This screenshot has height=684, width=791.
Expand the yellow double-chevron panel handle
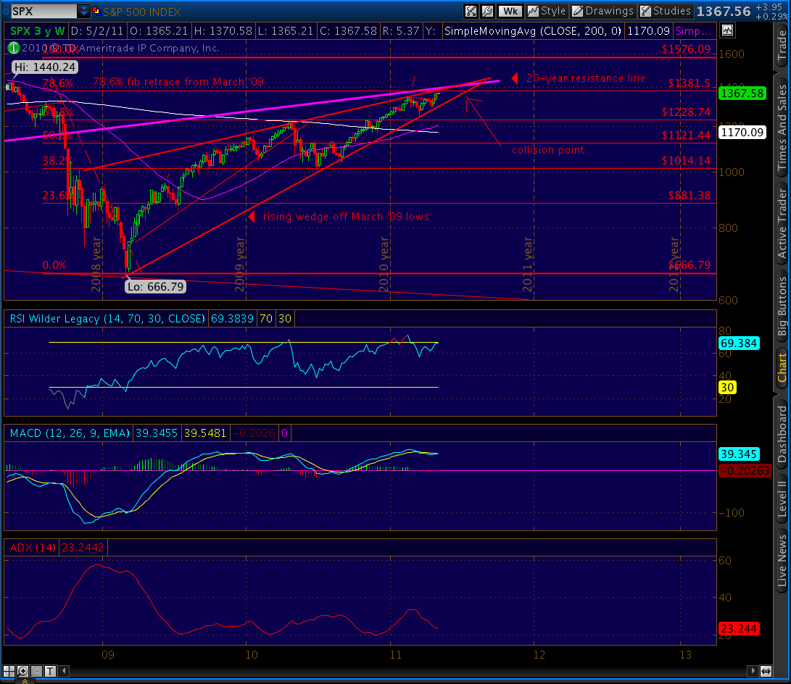click(24, 681)
